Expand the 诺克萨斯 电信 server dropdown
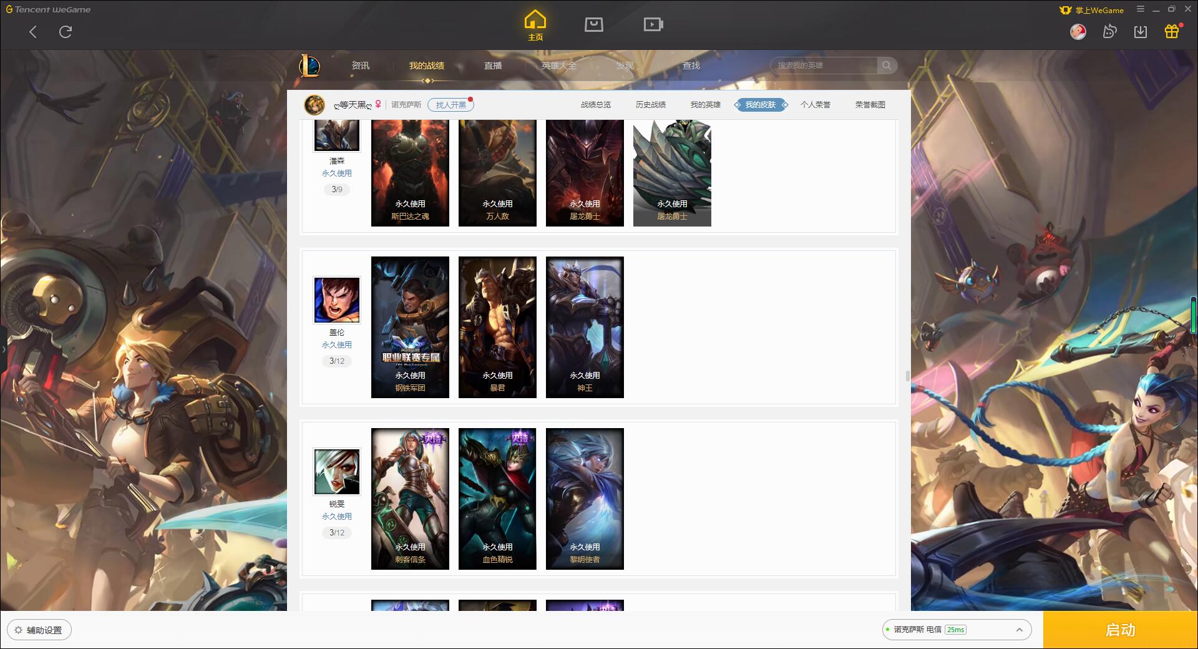1198x649 pixels. [956, 630]
